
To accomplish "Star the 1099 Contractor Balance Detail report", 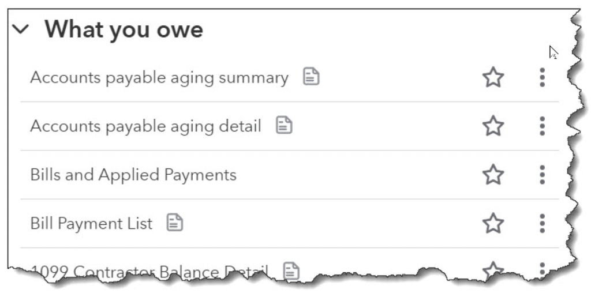I will coord(493,270).
